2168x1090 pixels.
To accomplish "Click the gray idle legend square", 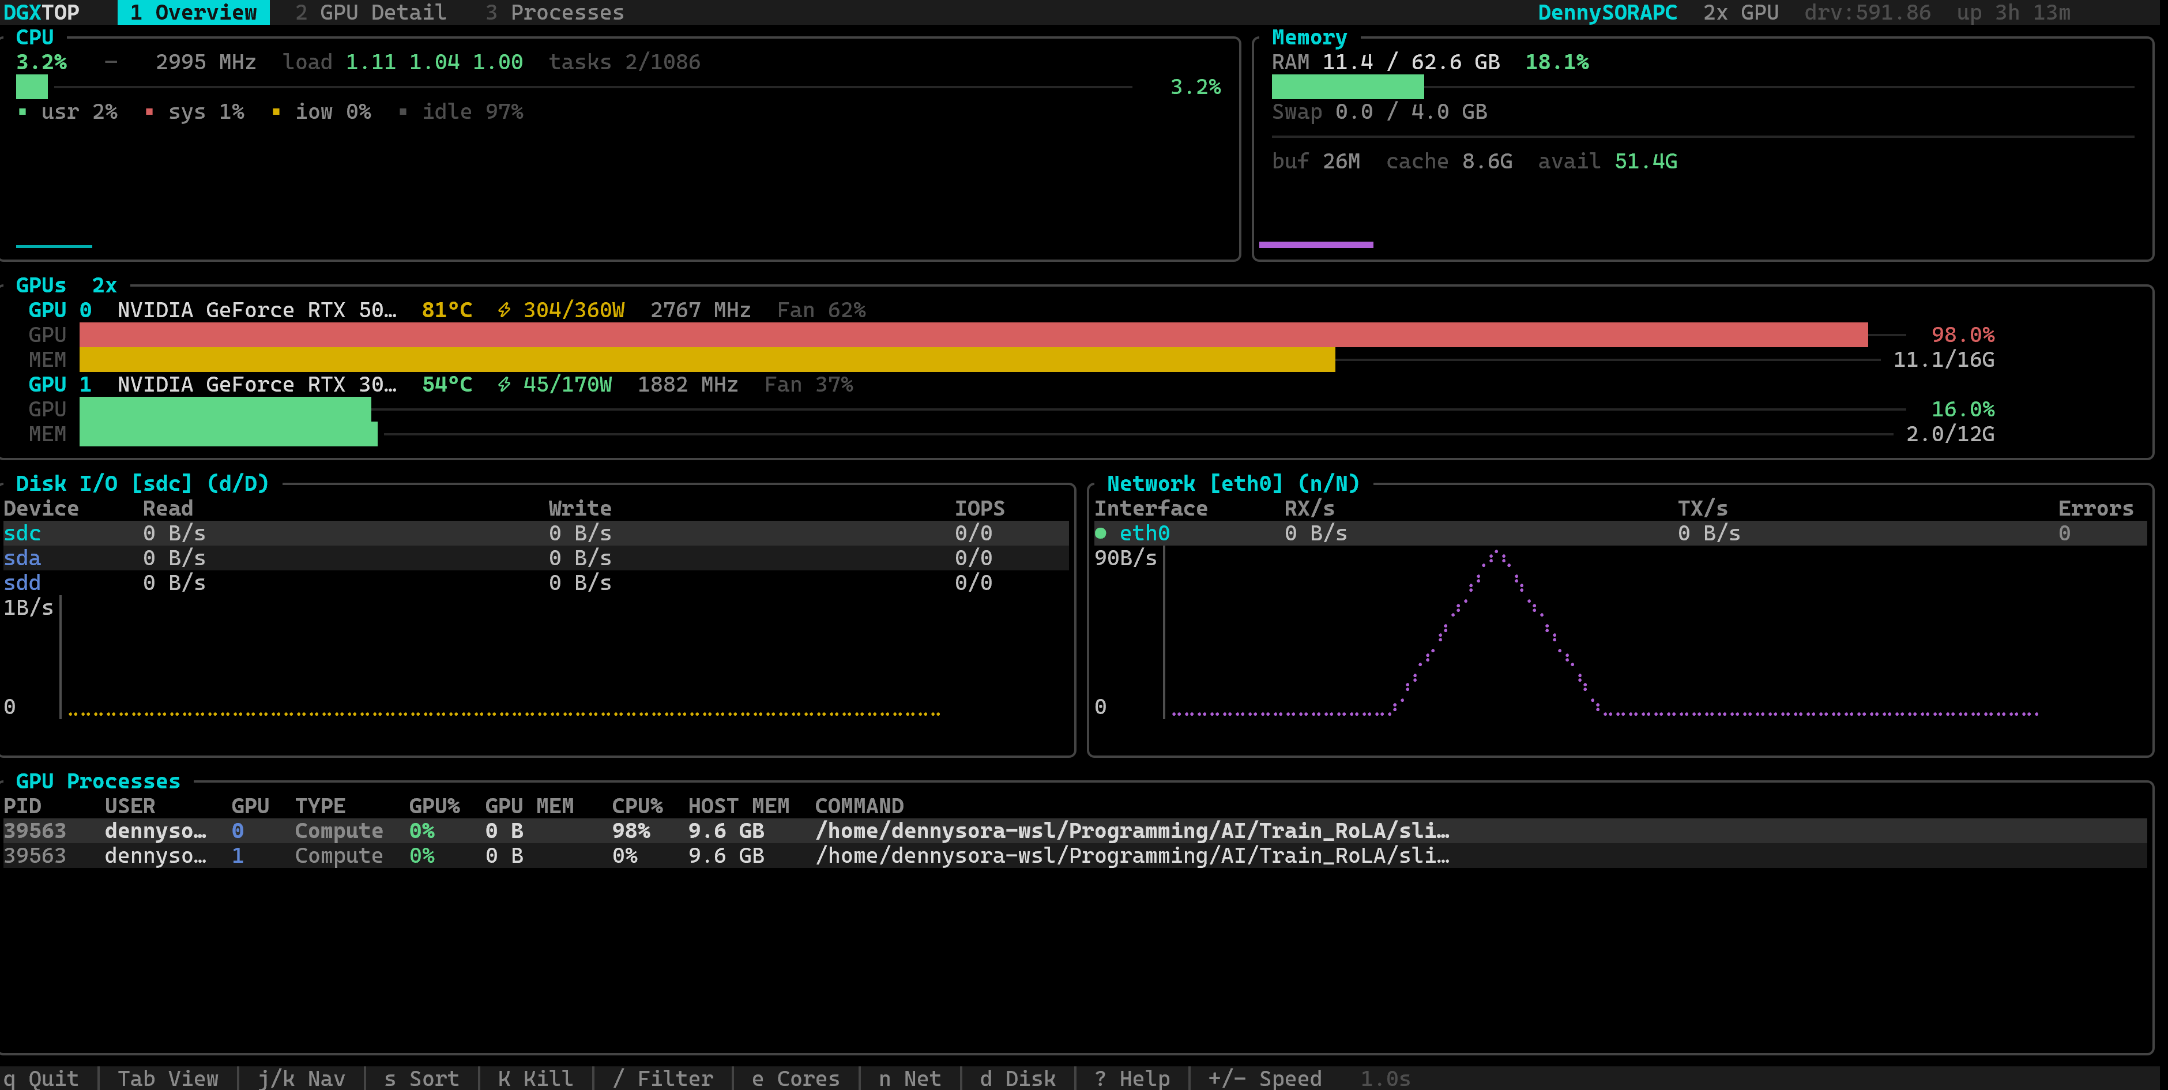I will pyautogui.click(x=403, y=112).
